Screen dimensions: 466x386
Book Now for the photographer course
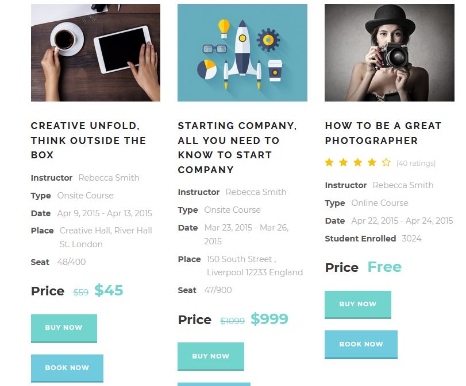click(361, 345)
